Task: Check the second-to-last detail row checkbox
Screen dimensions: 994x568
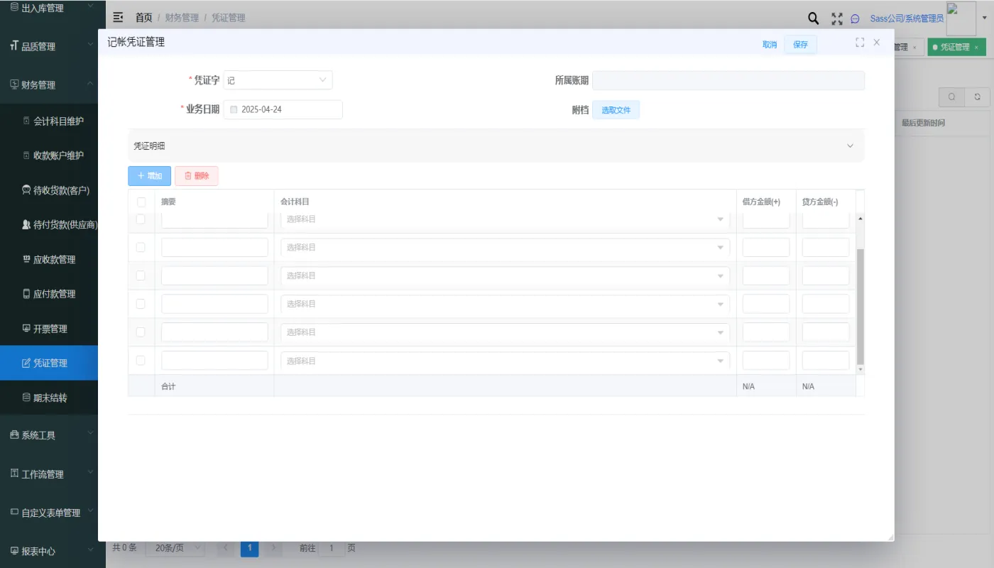Action: coord(141,332)
